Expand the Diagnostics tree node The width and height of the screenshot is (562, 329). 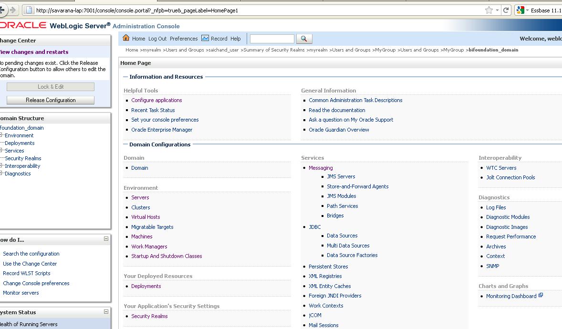pyautogui.click(x=1, y=174)
